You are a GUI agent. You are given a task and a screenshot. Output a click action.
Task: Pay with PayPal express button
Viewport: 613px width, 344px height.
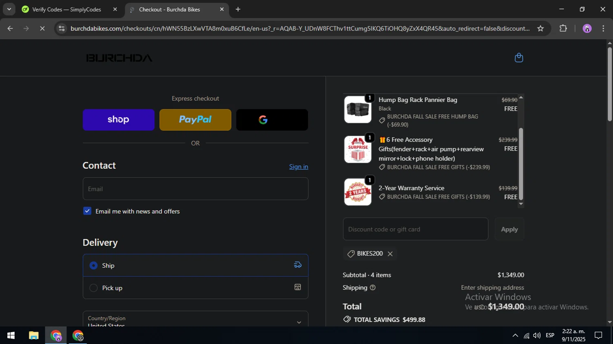[x=195, y=120]
